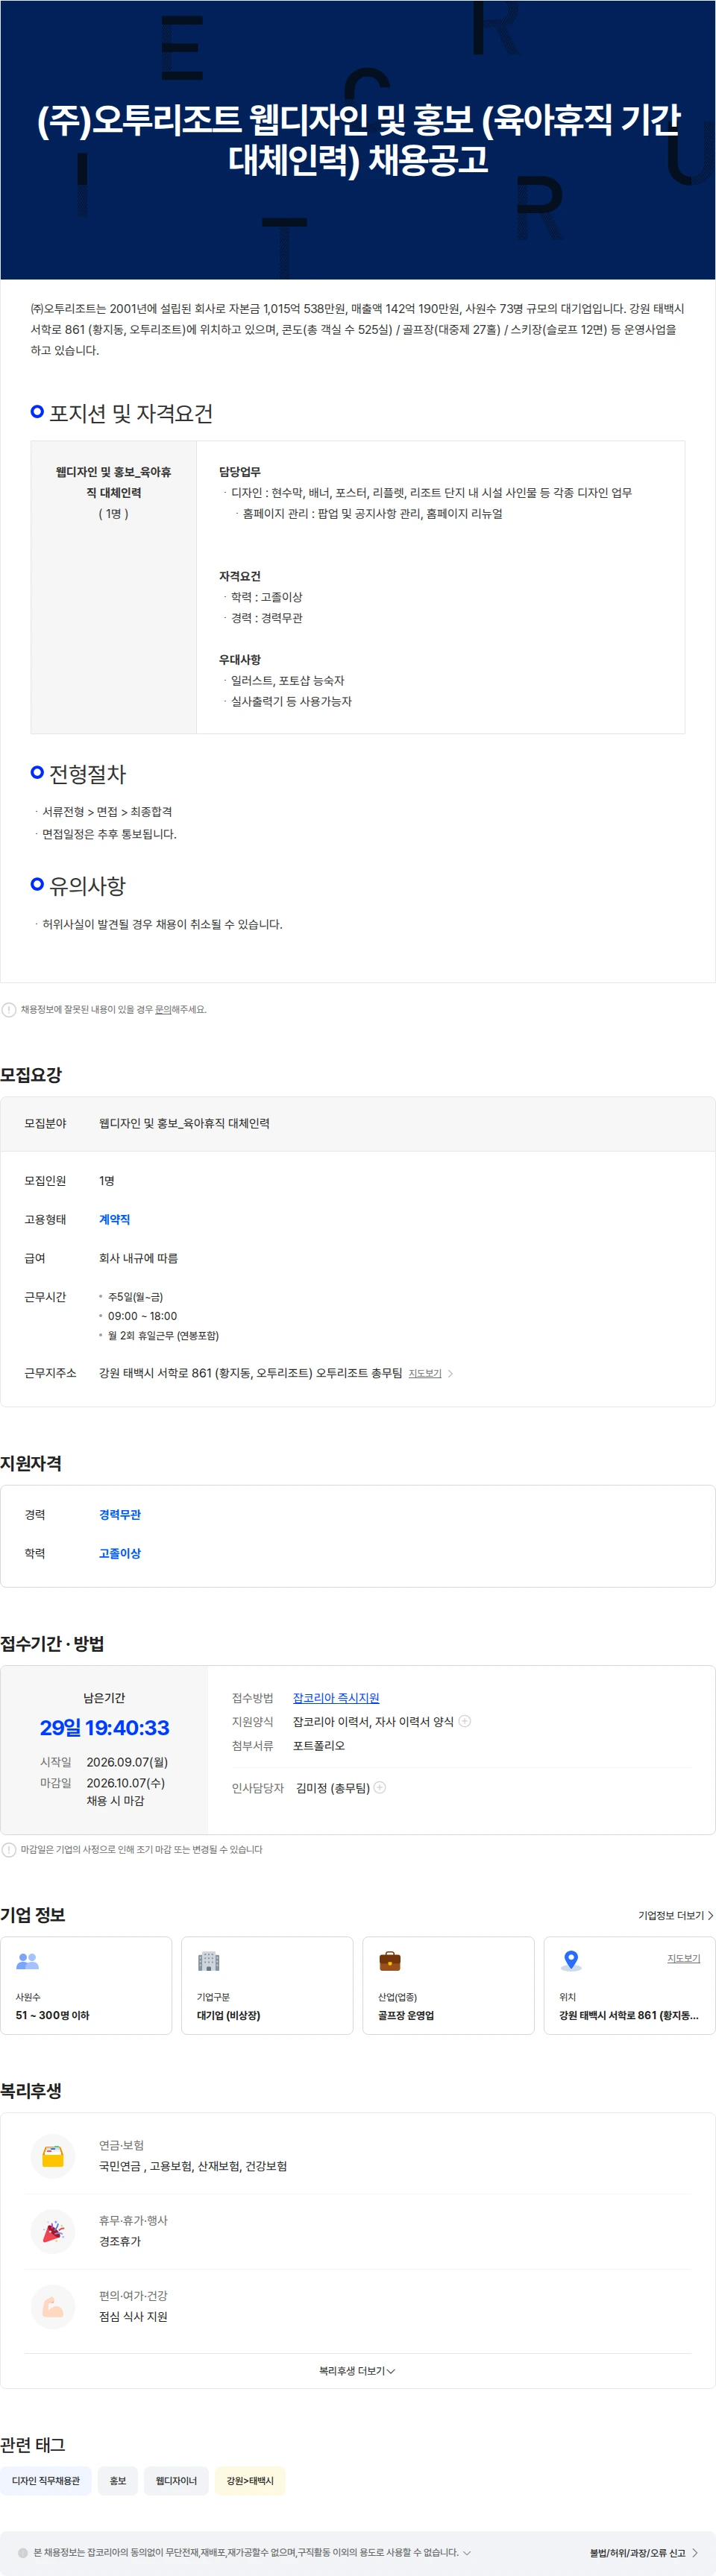Click the 산업(업종) briefcase icon

(390, 1961)
